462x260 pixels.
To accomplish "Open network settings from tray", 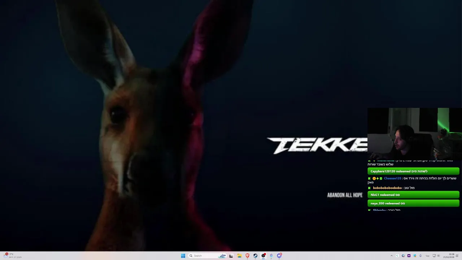I will tap(434, 256).
